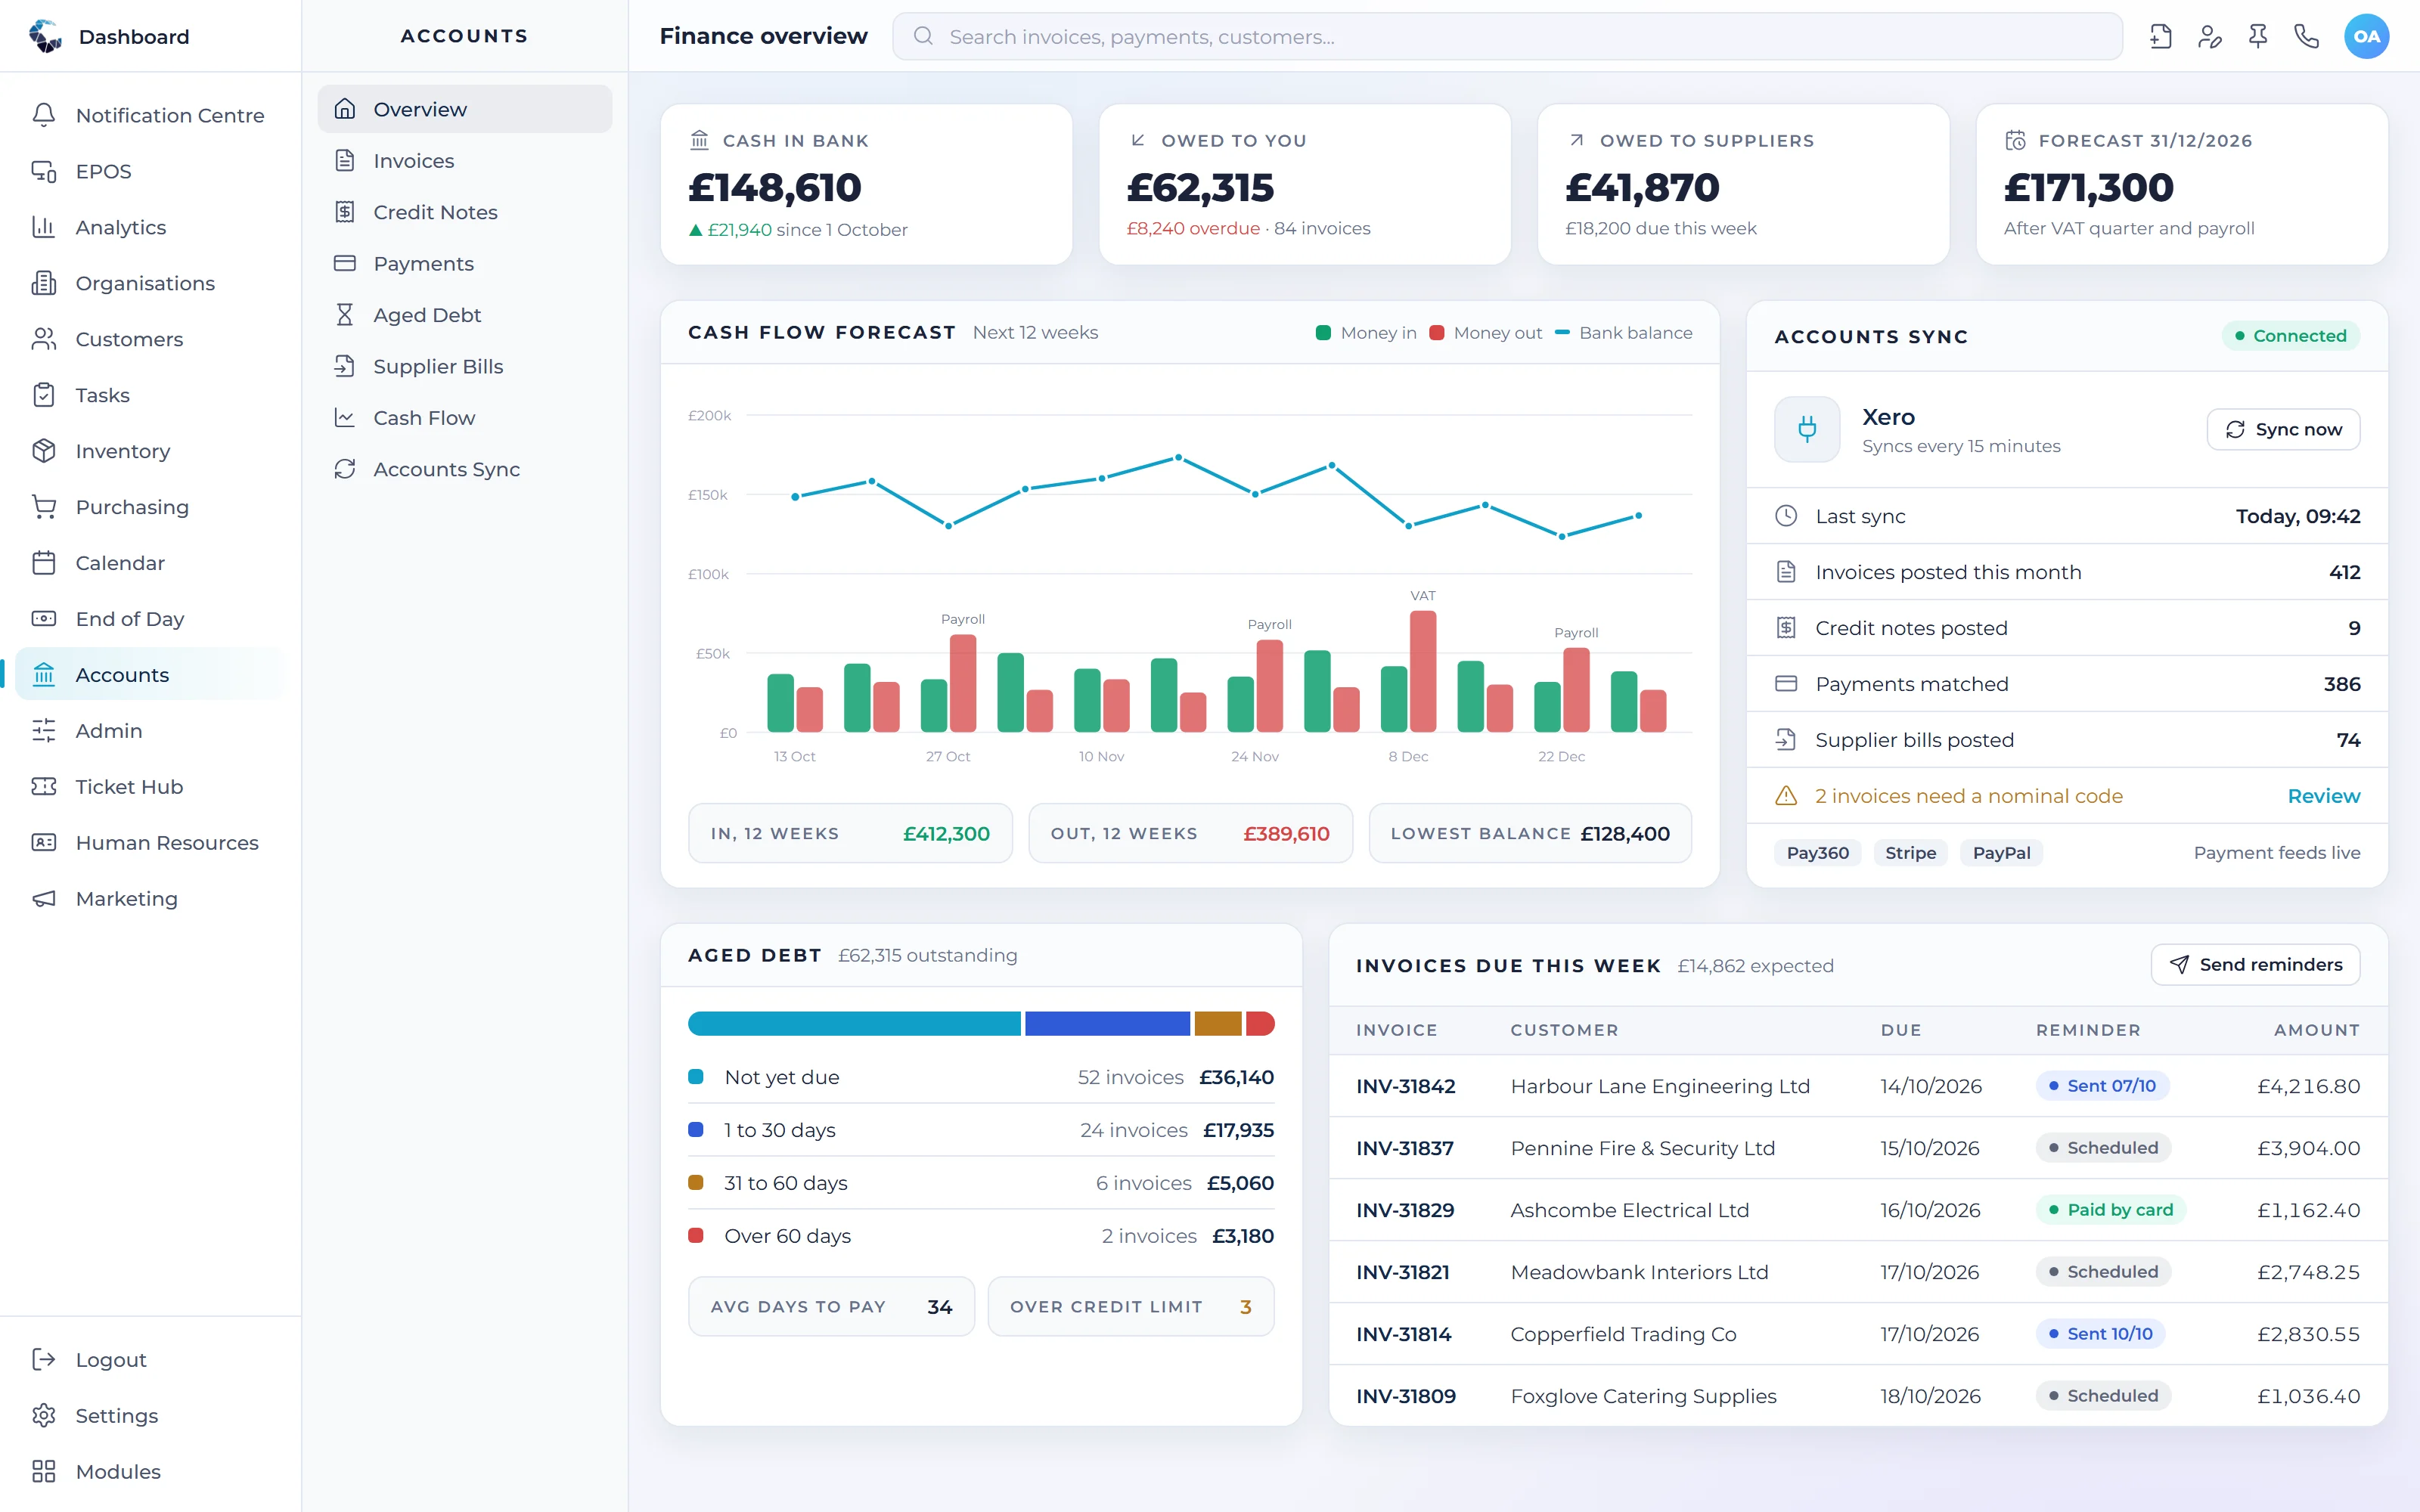Image resolution: width=2420 pixels, height=1512 pixels.
Task: Focus the search invoices input field
Action: (x=1508, y=37)
